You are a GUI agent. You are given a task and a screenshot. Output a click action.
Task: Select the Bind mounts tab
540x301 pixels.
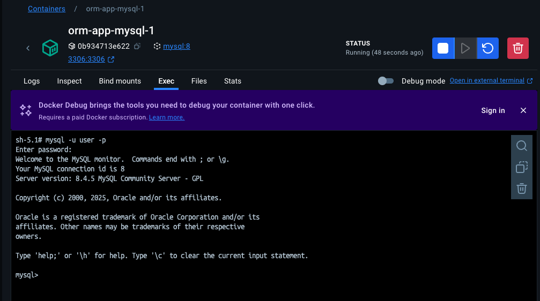point(120,81)
